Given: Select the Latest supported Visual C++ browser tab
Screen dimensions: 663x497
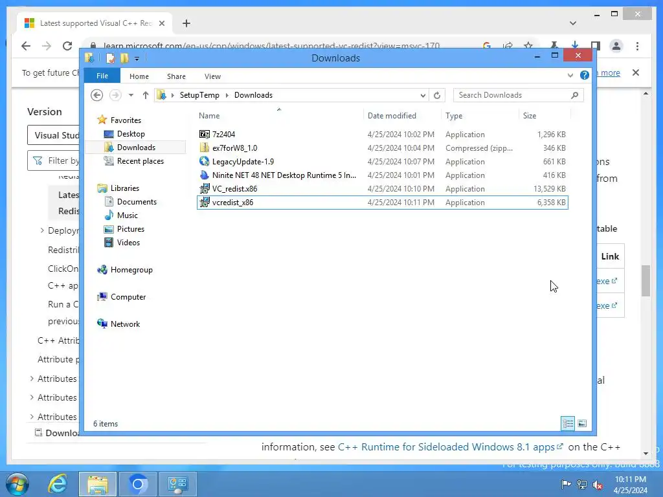Looking at the screenshot, I should [95, 23].
